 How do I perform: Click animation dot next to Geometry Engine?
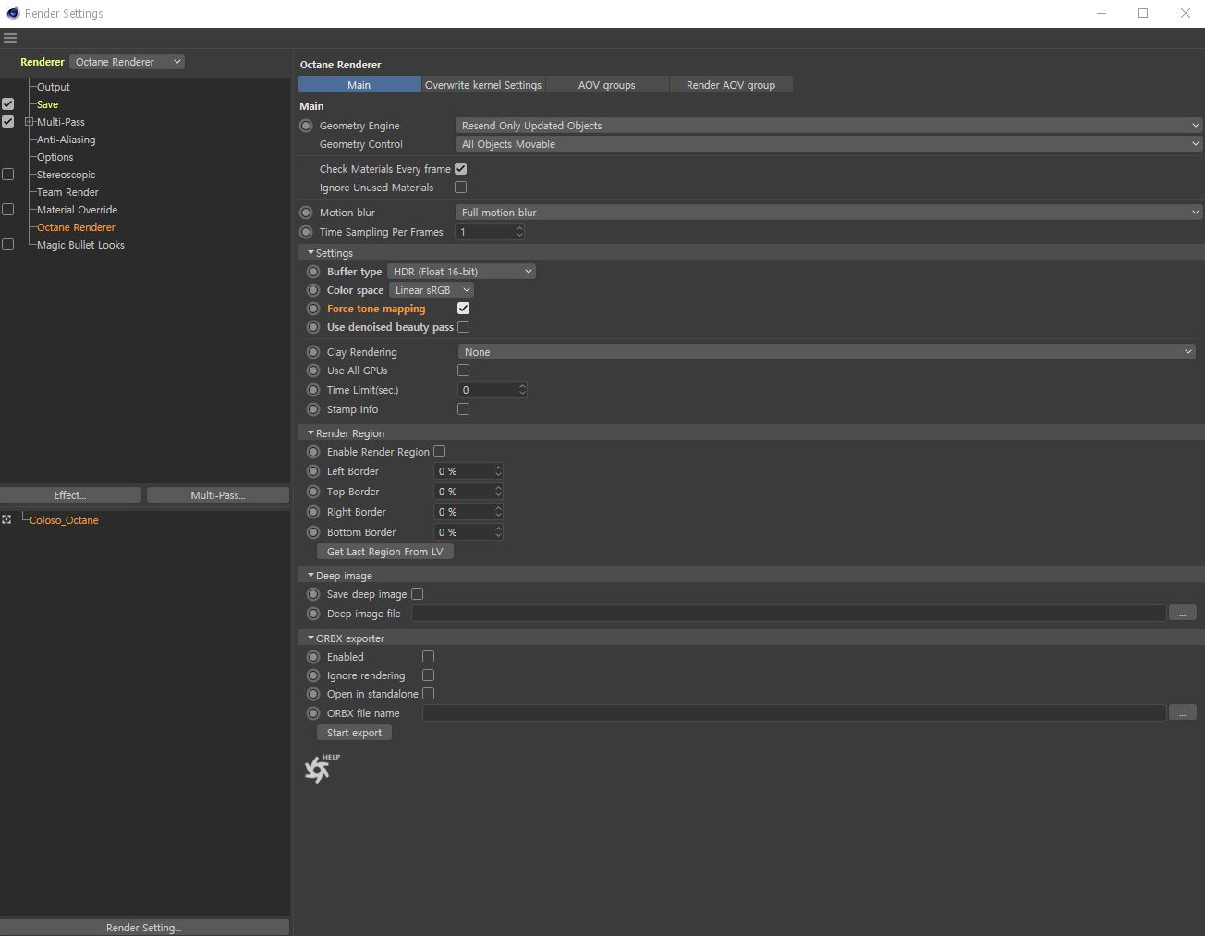pyautogui.click(x=306, y=126)
